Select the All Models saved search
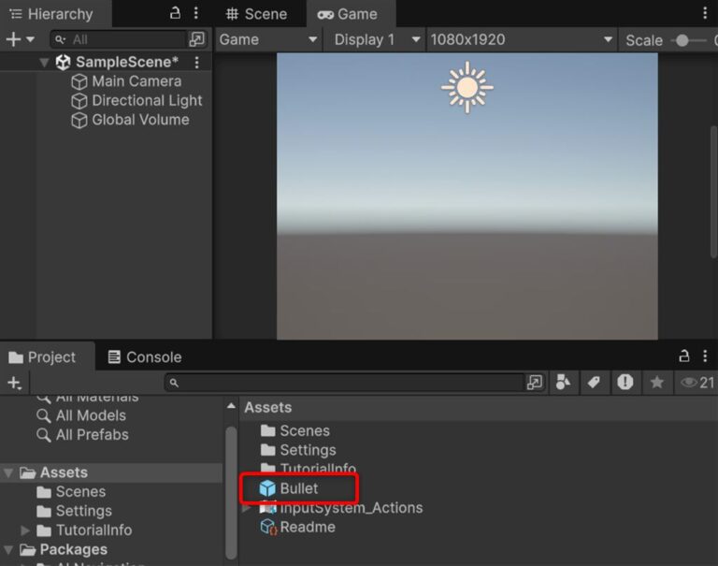The height and width of the screenshot is (566, 718). pos(91,415)
